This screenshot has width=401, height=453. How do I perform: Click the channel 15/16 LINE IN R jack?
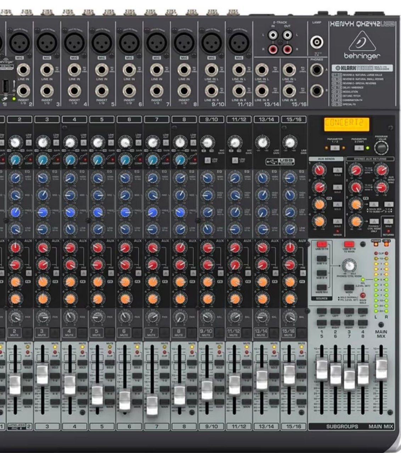(289, 91)
